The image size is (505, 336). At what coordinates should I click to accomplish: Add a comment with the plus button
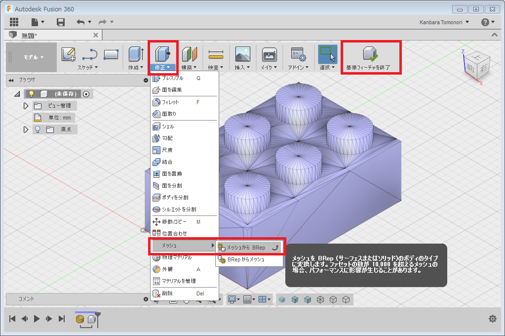click(x=146, y=299)
